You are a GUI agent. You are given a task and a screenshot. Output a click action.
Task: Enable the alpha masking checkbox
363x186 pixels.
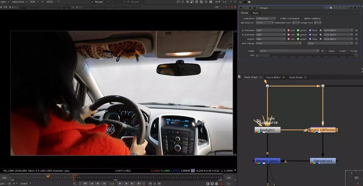[302, 18]
